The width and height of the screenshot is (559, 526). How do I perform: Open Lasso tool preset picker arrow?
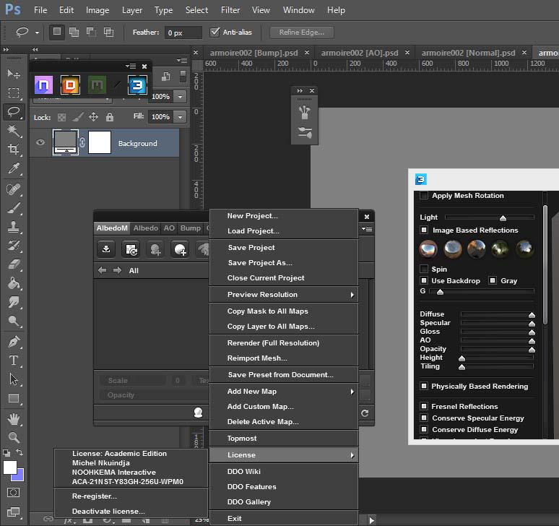pos(37,33)
